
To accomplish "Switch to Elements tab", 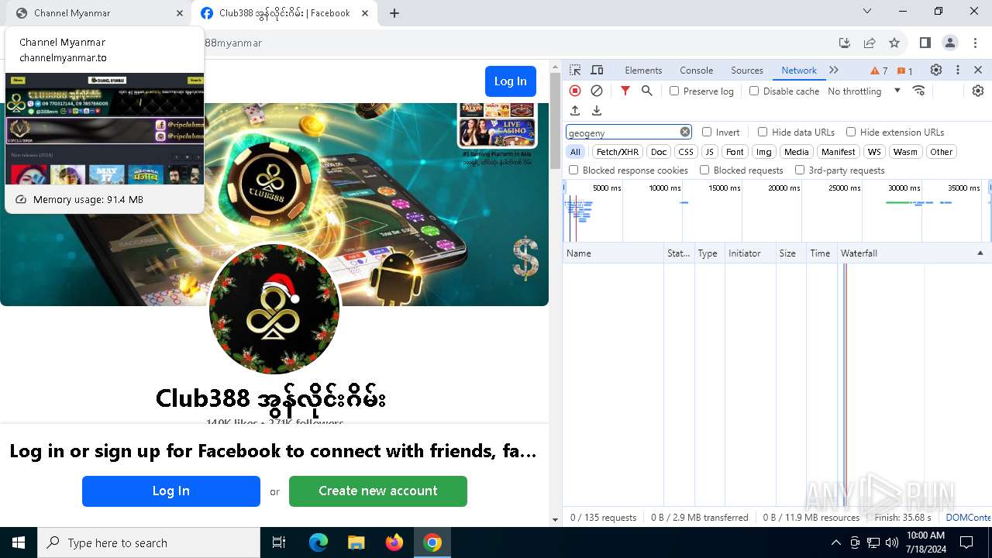I will pos(643,70).
